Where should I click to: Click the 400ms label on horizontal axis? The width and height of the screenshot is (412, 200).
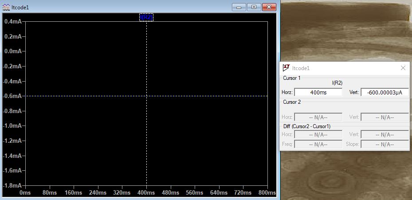coord(146,193)
